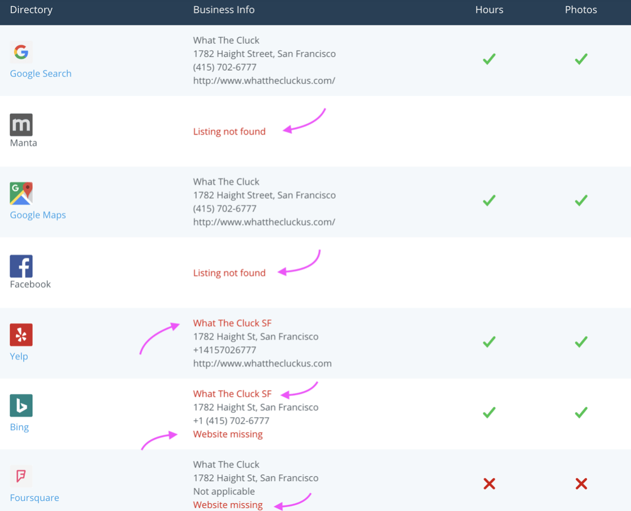Click the Manta logo icon
631x511 pixels.
point(21,125)
